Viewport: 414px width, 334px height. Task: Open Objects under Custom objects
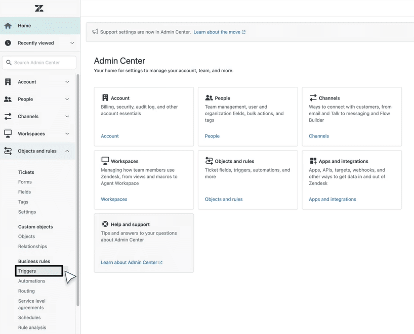(x=26, y=236)
